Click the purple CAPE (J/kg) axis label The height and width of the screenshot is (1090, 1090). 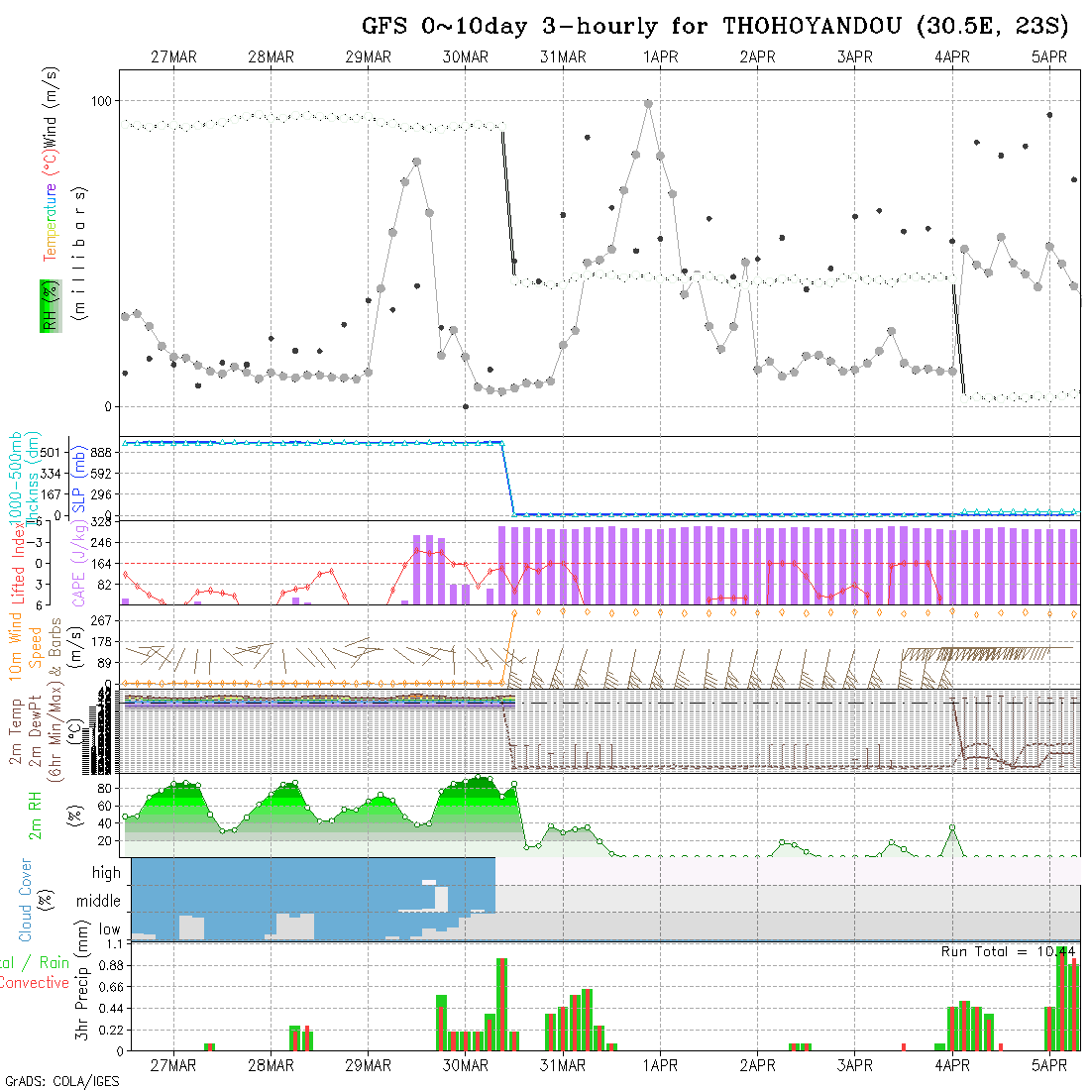[79, 563]
